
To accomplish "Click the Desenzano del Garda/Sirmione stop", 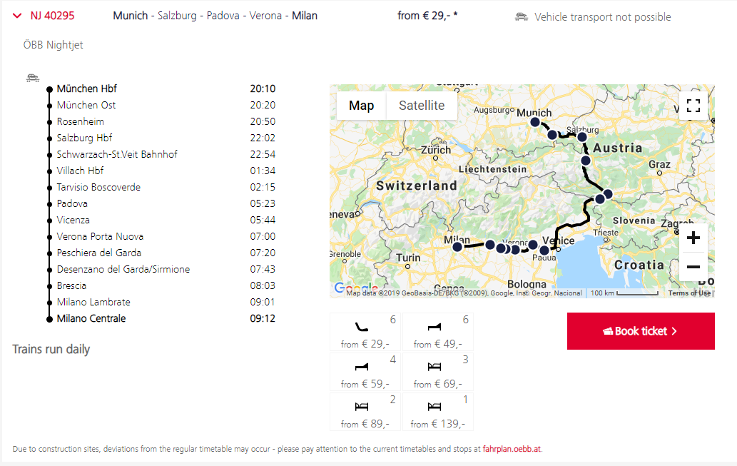I will tap(123, 270).
